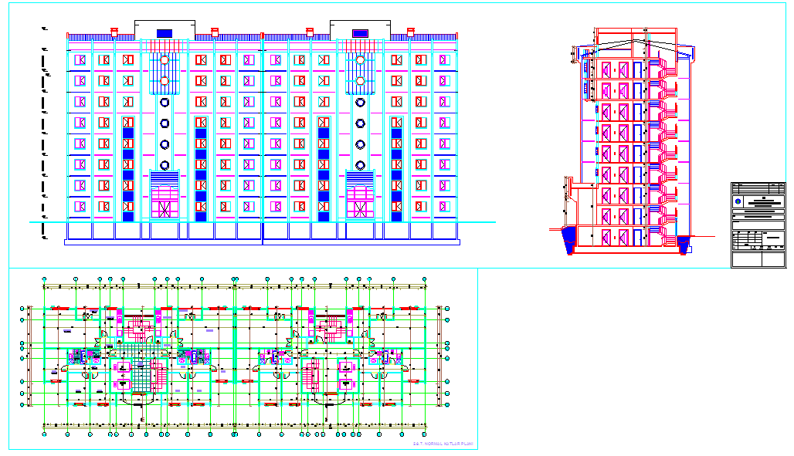
Task: Click the signature box at the title block bottom
Action: (758, 259)
